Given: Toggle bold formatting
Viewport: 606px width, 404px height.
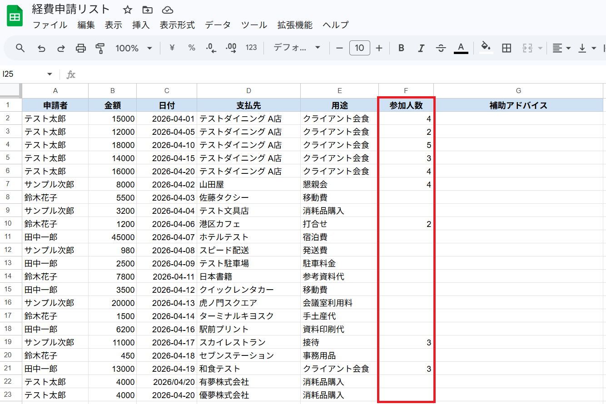Looking at the screenshot, I should (x=401, y=48).
